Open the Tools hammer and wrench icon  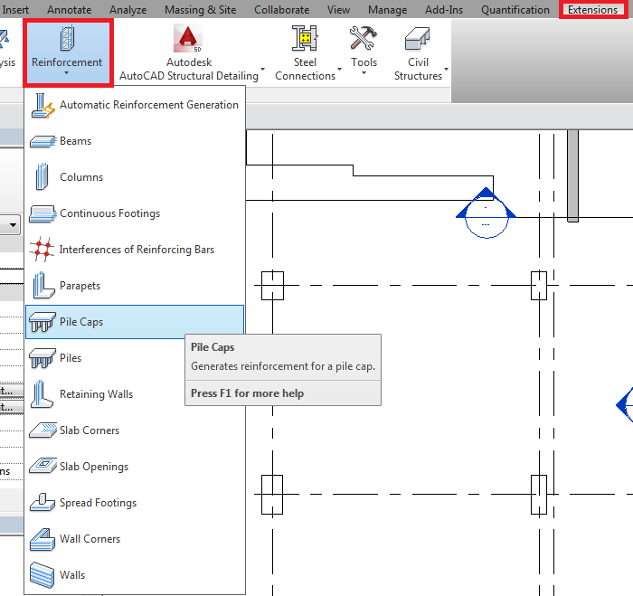click(364, 38)
